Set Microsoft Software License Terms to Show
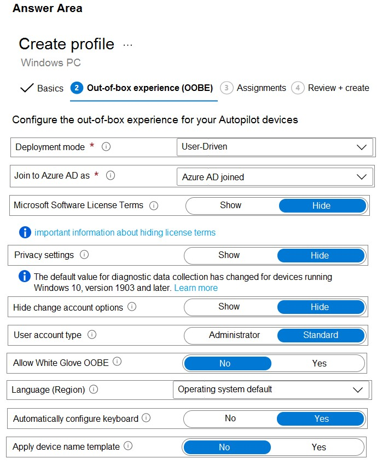Image resolution: width=377 pixels, height=464 pixels. pyautogui.click(x=230, y=205)
